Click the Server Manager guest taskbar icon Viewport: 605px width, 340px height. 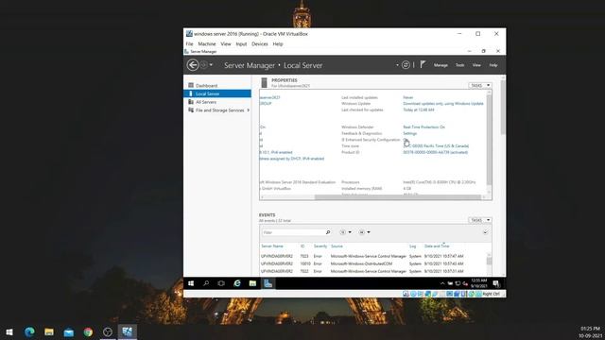(268, 283)
